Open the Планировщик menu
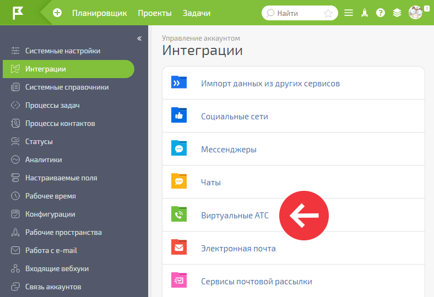The image size is (434, 297). [99, 13]
